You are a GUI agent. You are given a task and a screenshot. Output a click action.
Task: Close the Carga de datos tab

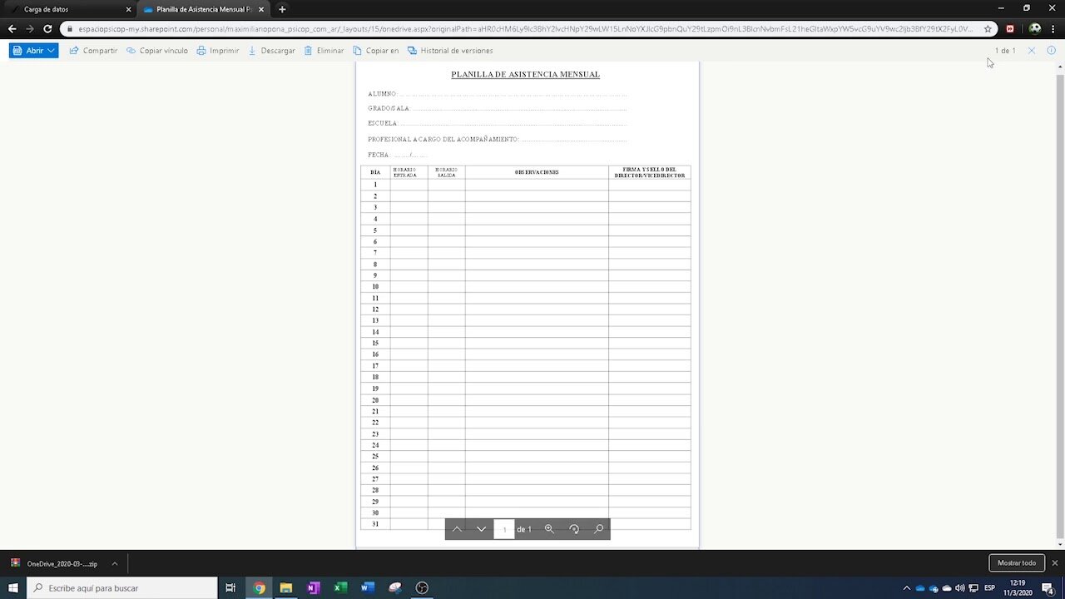(x=128, y=9)
